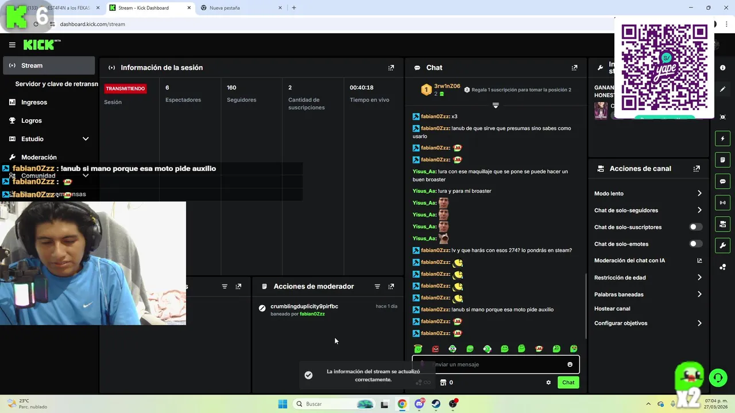Viewport: 735px width, 413px height.
Task: Open Google Chrome from the taskbar
Action: [x=402, y=404]
